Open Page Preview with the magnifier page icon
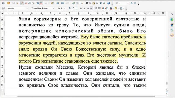 point(33,3)
